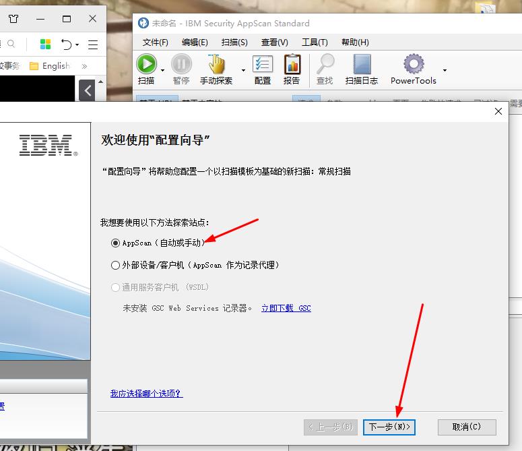The image size is (522, 451).
Task: Open the browser hamburger menu icon
Action: pyautogui.click(x=93, y=44)
